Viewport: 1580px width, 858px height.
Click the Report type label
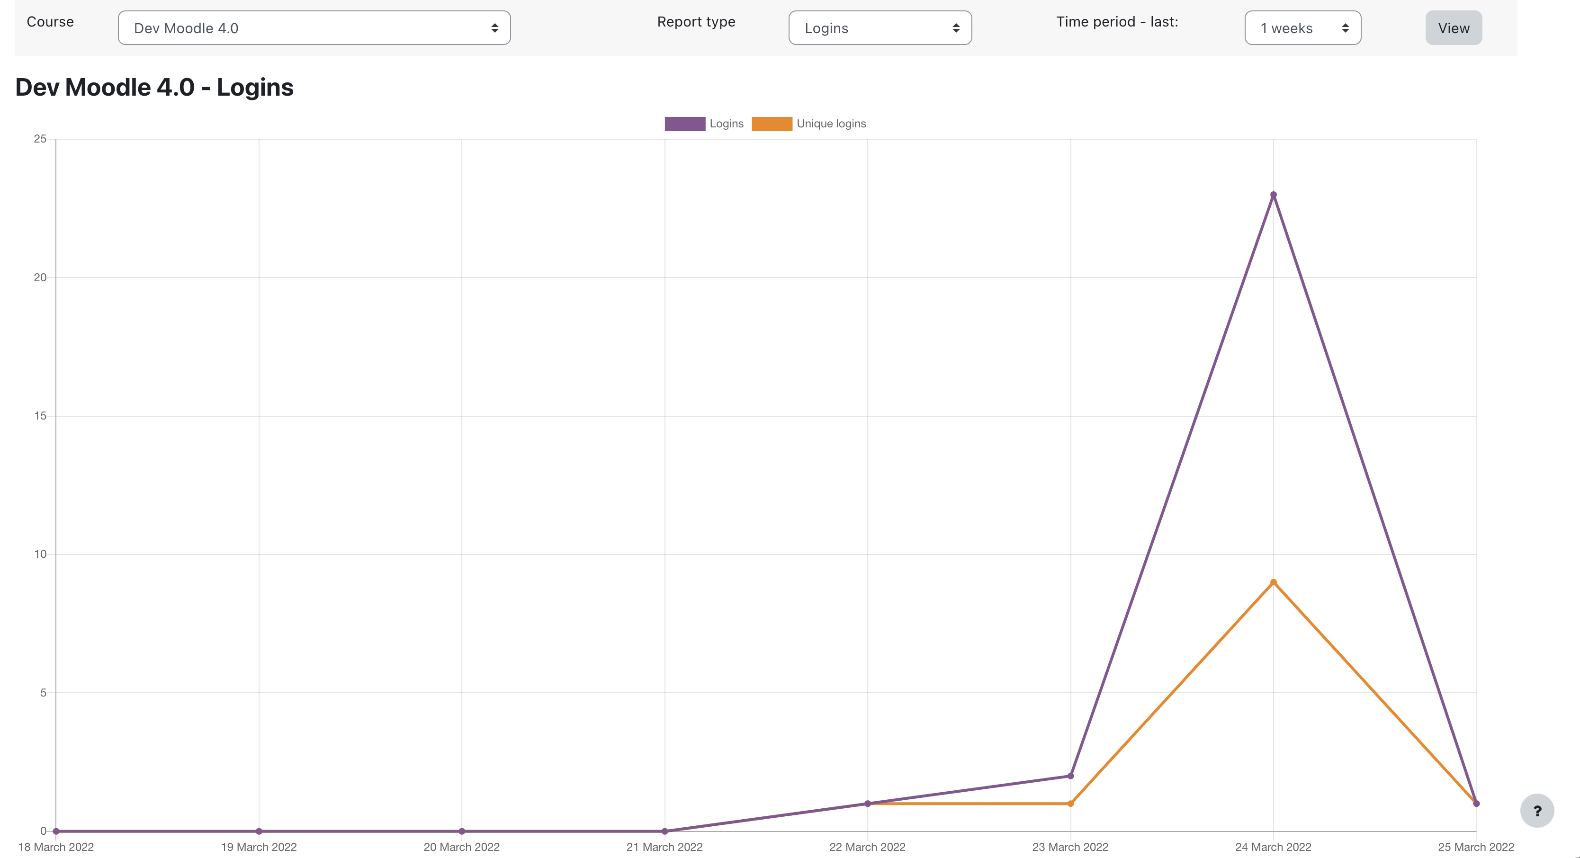click(696, 22)
